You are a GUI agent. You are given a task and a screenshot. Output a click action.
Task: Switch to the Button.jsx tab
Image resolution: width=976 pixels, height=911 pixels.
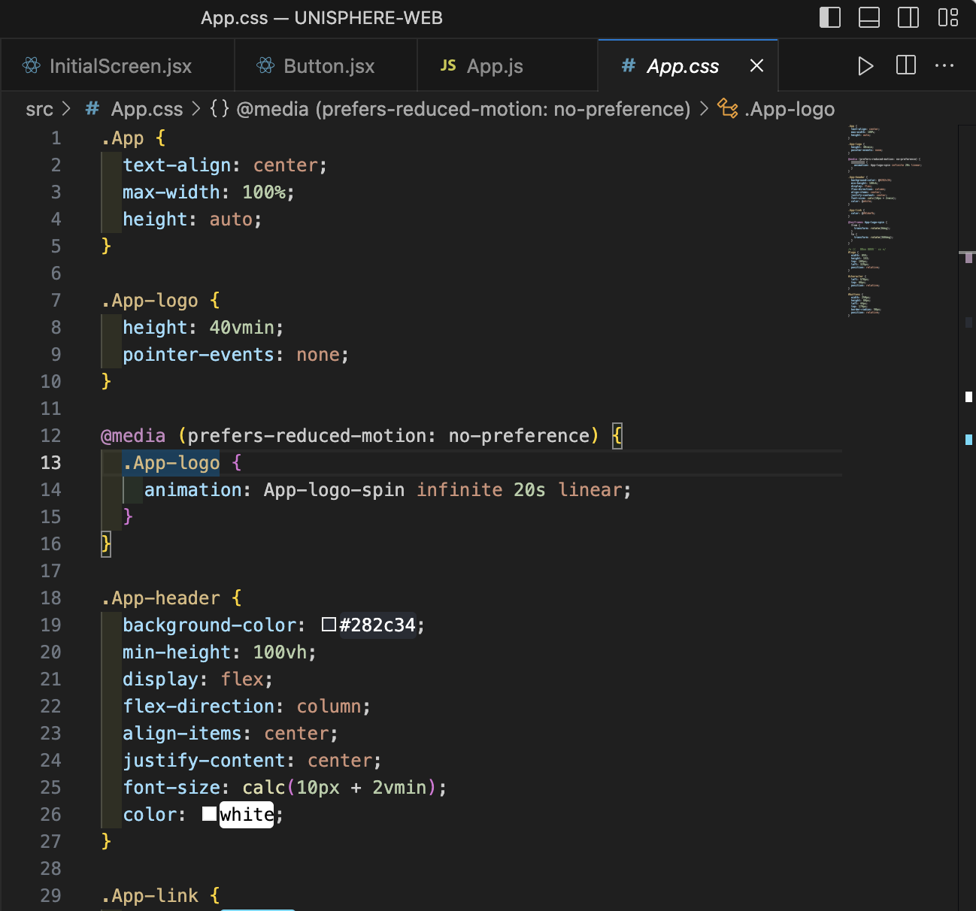point(326,66)
